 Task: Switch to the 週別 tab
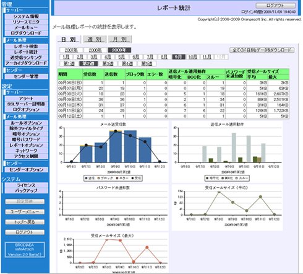pyautogui.click(x=95, y=39)
